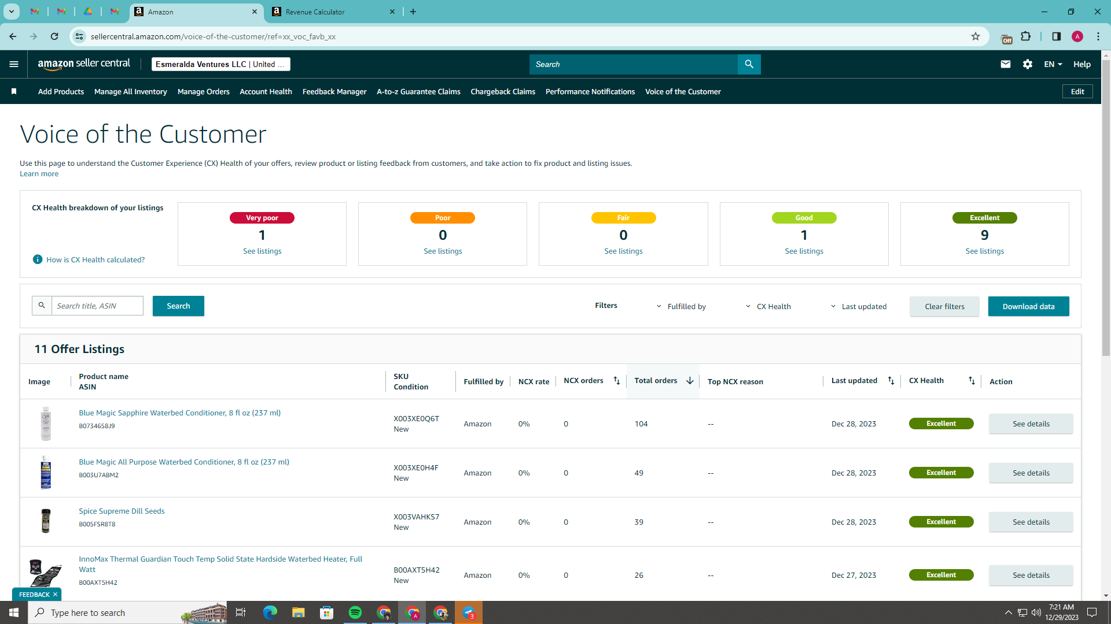Reload the page
This screenshot has width=1111, height=624.
[x=54, y=36]
